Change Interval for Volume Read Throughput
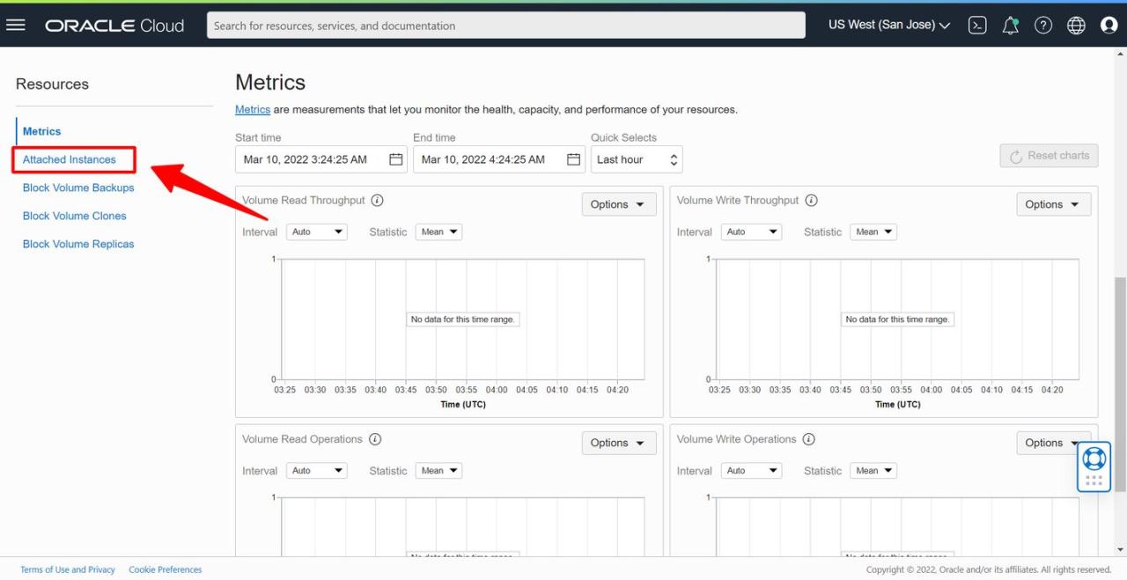The image size is (1127, 580). point(317,232)
